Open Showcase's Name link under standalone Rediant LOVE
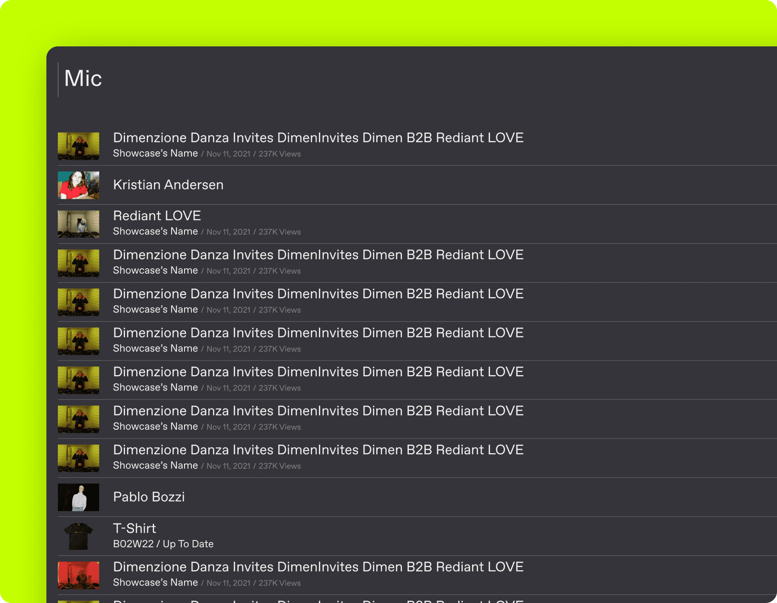Screen dimensions: 777x603 tap(155, 231)
